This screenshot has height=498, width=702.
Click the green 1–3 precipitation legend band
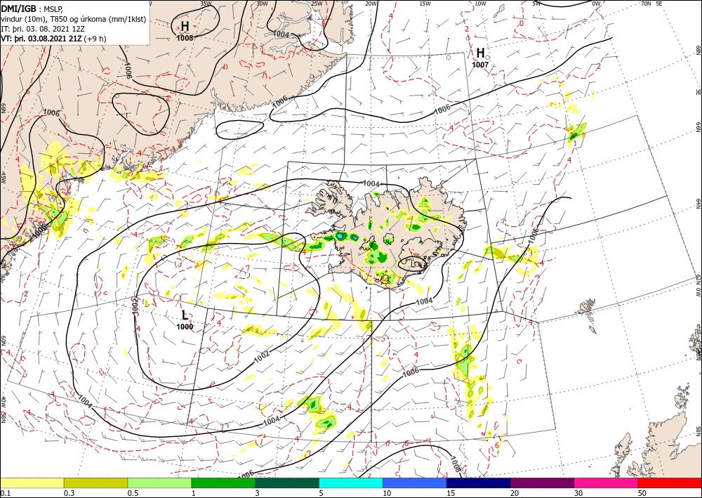(223, 483)
